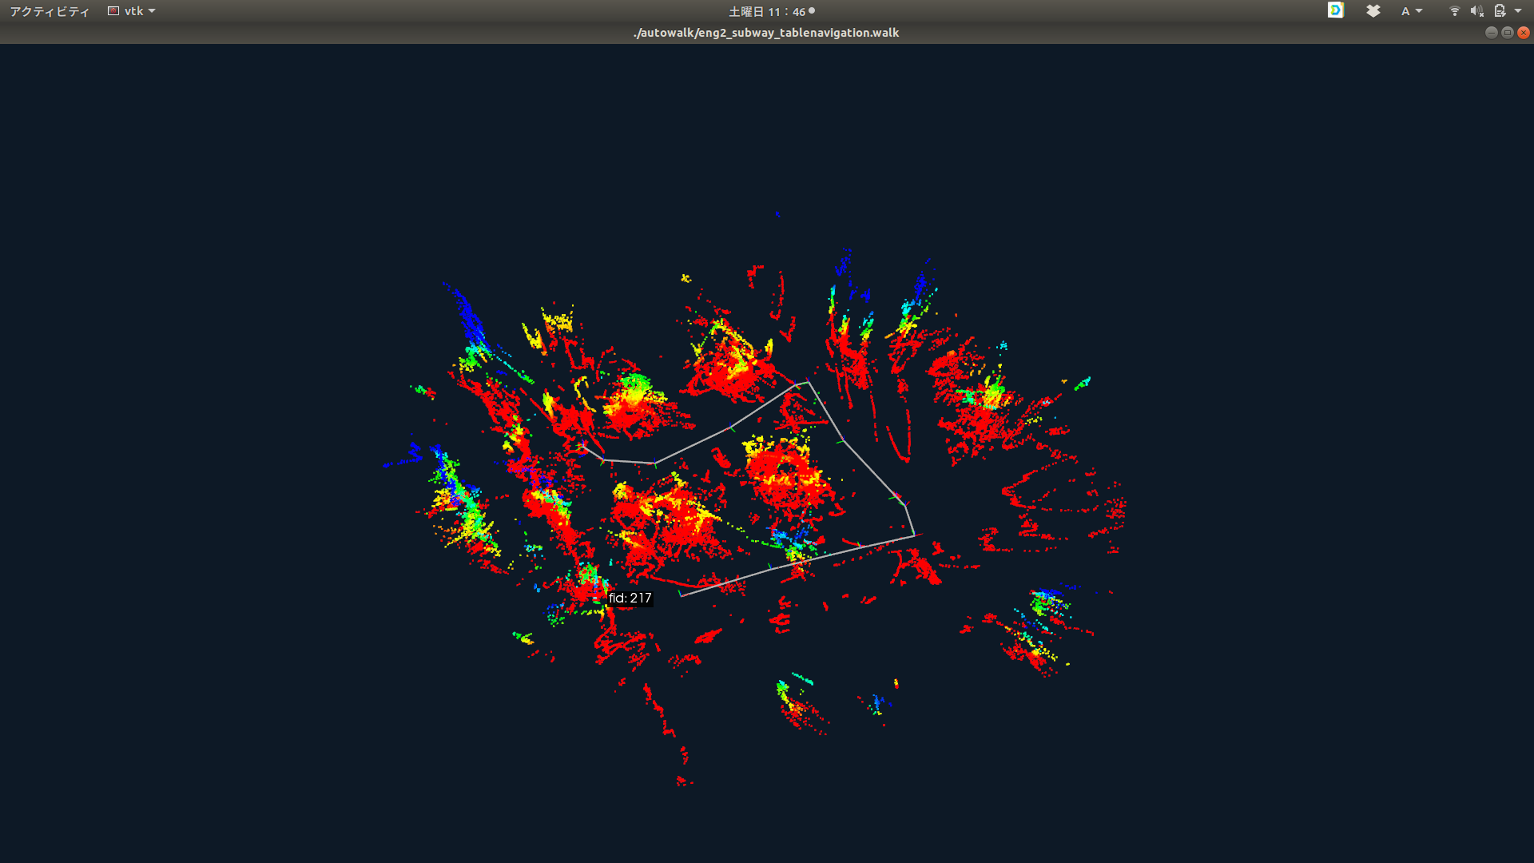Viewport: 1534px width, 863px height.
Task: Open the clock showing 土曜日 11:46
Action: click(x=766, y=11)
